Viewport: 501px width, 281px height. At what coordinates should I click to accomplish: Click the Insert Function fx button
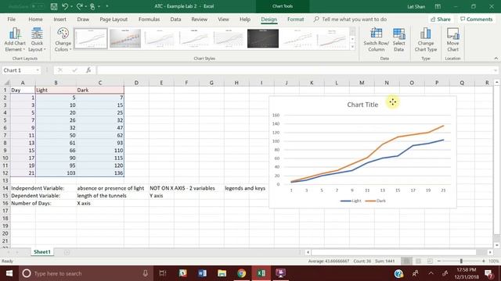[88, 70]
